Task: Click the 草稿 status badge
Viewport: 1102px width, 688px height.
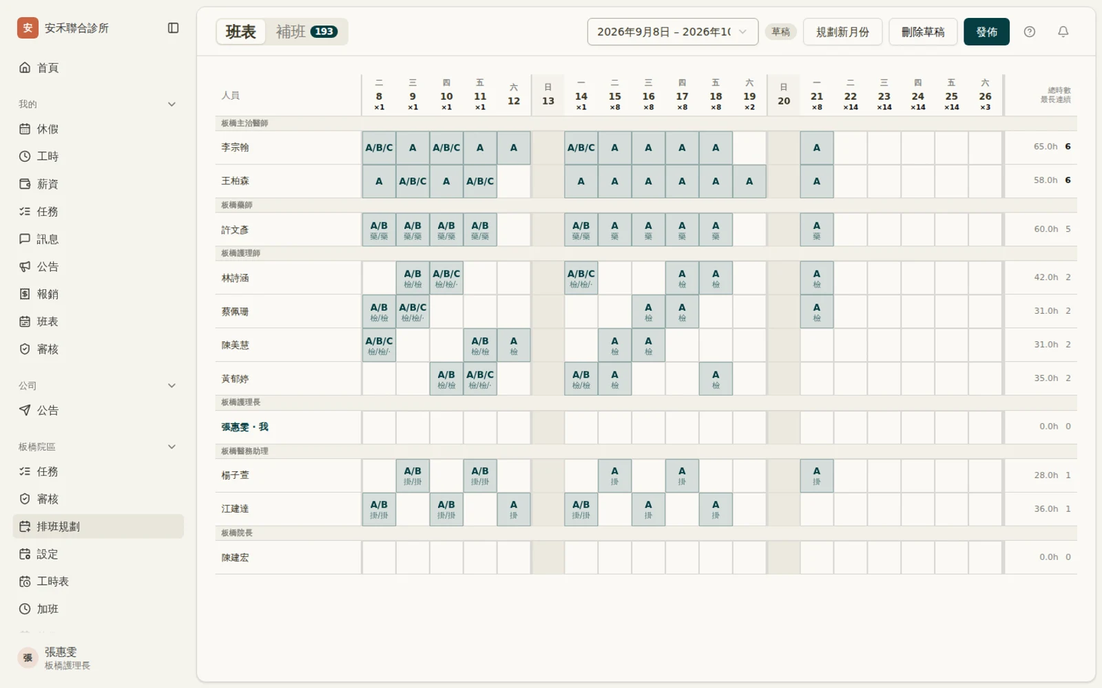Action: [780, 32]
